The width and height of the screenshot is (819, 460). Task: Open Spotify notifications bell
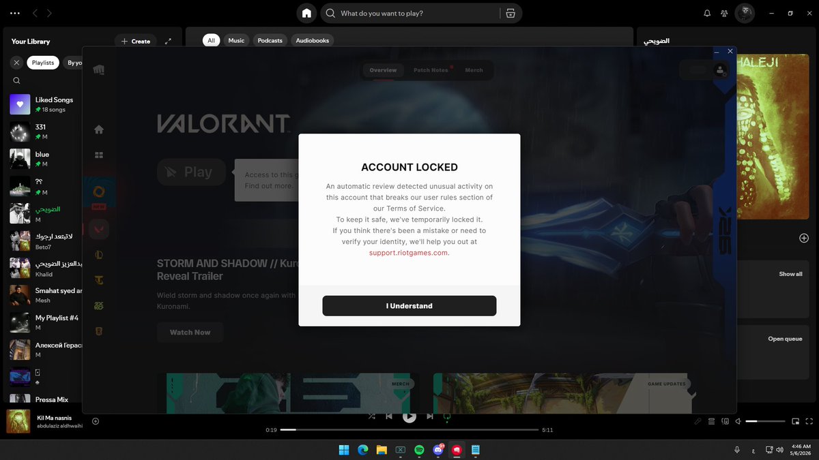(x=707, y=13)
